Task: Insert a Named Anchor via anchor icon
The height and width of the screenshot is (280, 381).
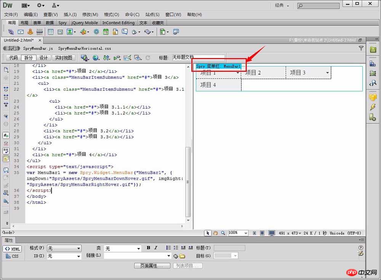Action: point(30,32)
